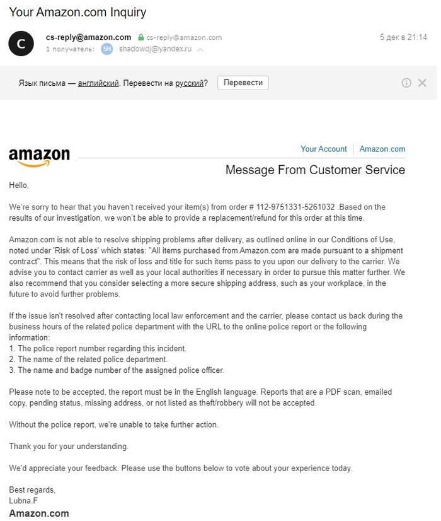Image resolution: width=441 pixels, height=521 pixels.
Task: Click the green lock security icon
Action: [x=141, y=38]
